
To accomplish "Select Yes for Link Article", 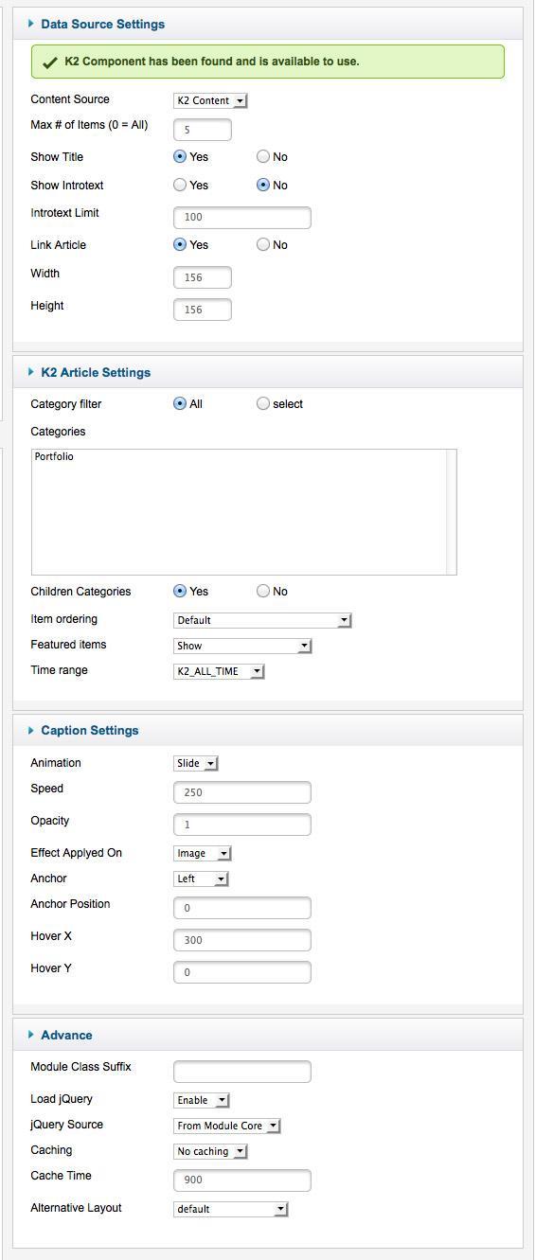I will pyautogui.click(x=180, y=244).
